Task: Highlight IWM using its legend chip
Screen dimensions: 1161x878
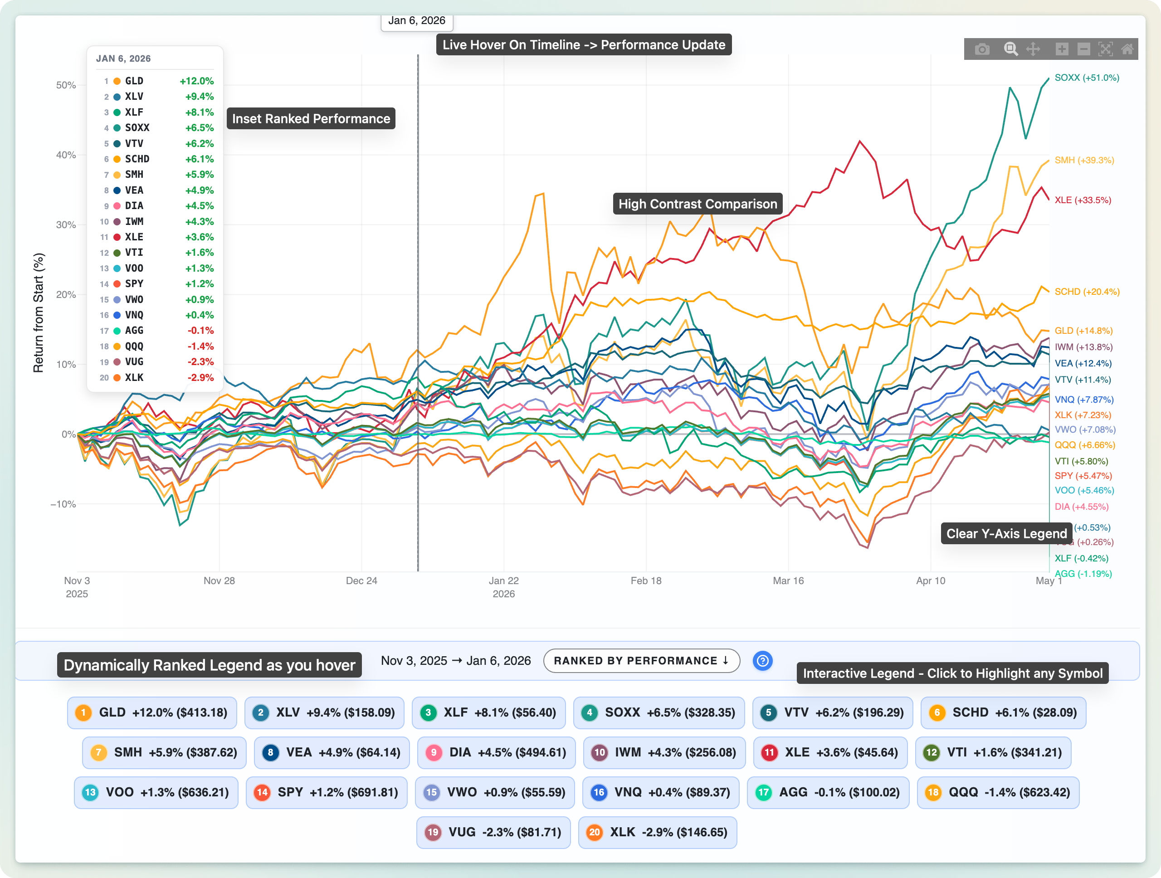Action: (x=664, y=752)
